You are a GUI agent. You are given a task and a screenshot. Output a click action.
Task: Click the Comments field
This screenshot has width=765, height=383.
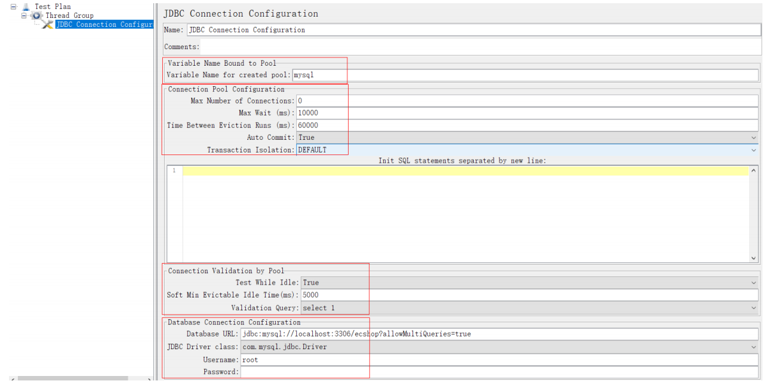(480, 47)
